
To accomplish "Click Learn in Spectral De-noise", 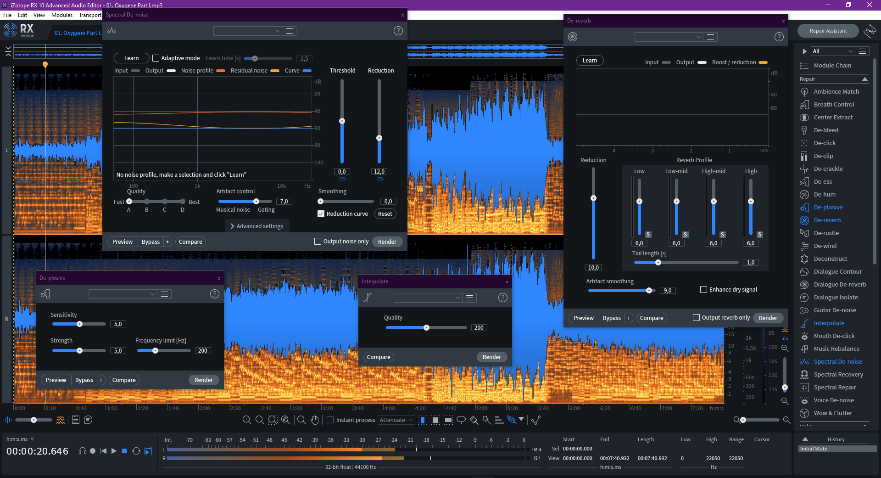I will pyautogui.click(x=131, y=58).
